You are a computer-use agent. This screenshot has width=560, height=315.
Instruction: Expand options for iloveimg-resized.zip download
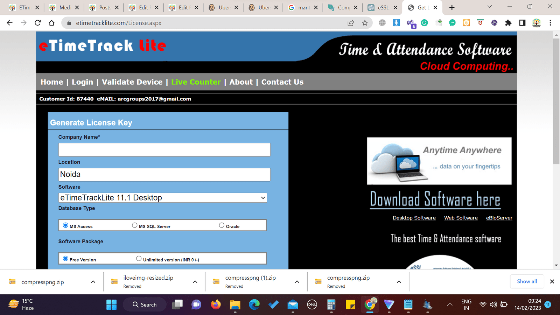pyautogui.click(x=195, y=282)
